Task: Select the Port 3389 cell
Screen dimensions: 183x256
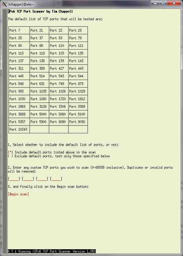Action: pyautogui.click(x=78, y=107)
